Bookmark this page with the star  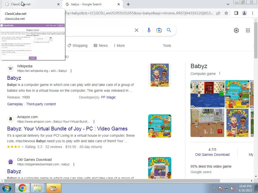pyautogui.click(x=226, y=13)
